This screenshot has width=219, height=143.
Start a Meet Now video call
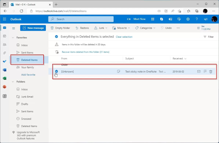coord(136,19)
